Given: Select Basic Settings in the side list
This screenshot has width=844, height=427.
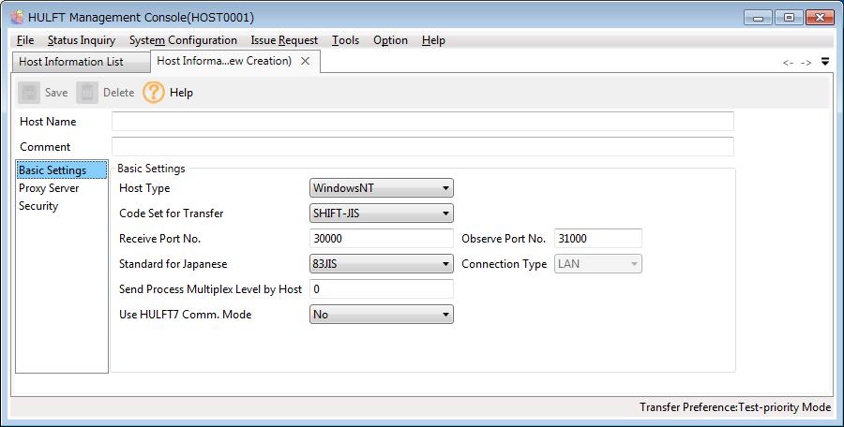Looking at the screenshot, I should coord(61,170).
